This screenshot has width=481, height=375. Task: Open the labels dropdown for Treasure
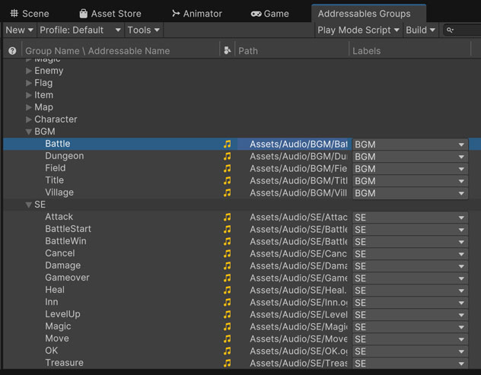410,364
